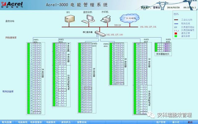Click the printer icon

[106, 19]
